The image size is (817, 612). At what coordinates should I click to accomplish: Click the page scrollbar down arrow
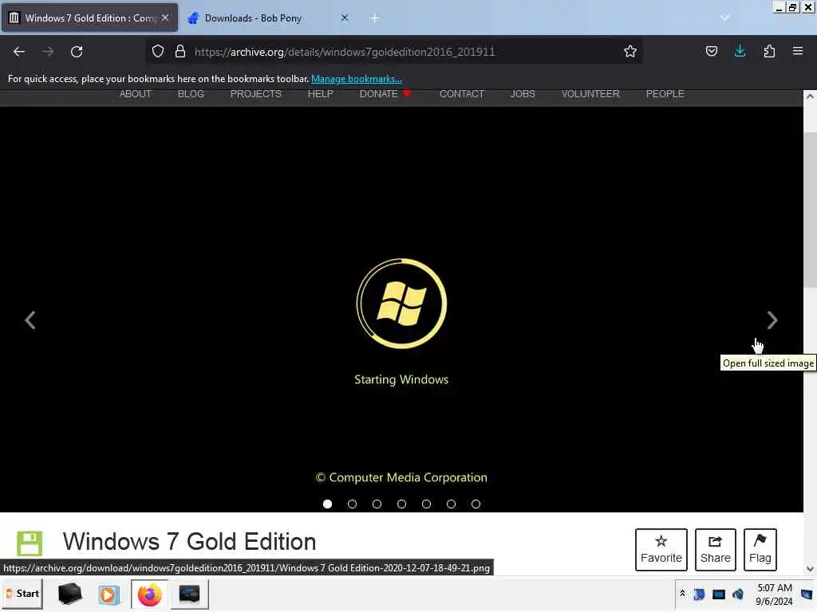[x=810, y=569]
